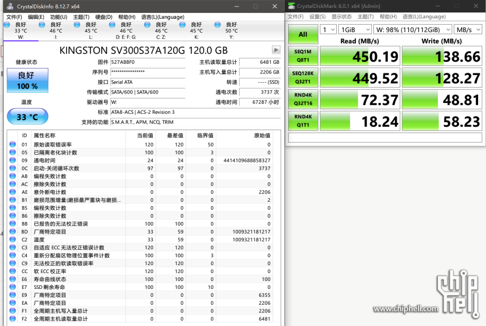Click status orb for attribute E7
The image size is (486, 326).
12,287
